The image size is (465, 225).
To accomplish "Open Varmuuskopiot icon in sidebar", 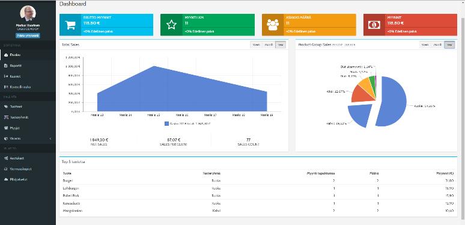I will pos(5,169).
